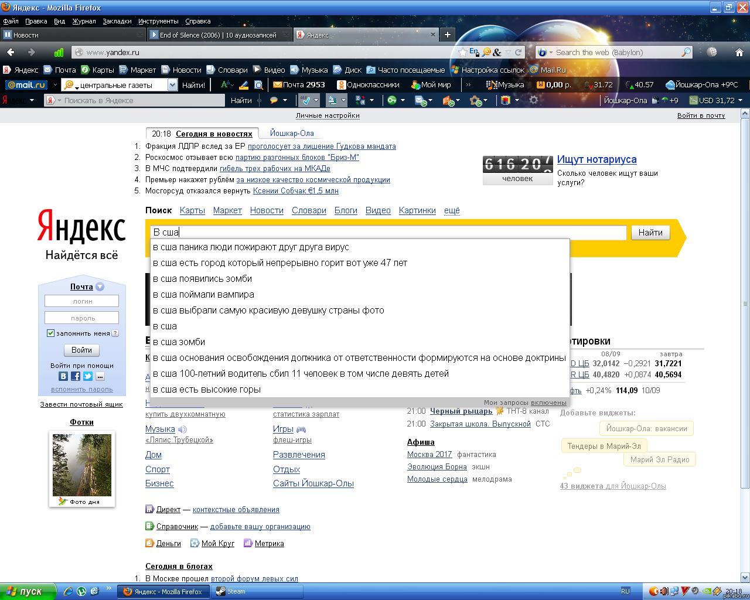The height and width of the screenshot is (600, 750).
Task: Sign in with Twitter icon
Action: tap(88, 376)
